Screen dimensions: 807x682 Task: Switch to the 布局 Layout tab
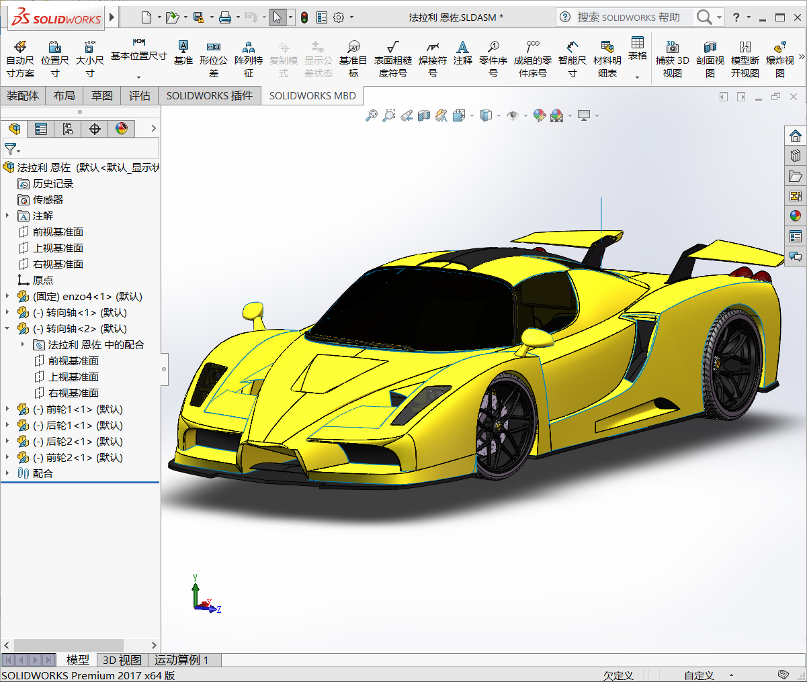coord(65,96)
